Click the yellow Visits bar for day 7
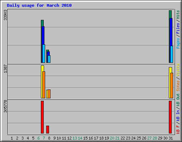 [x=42, y=82]
